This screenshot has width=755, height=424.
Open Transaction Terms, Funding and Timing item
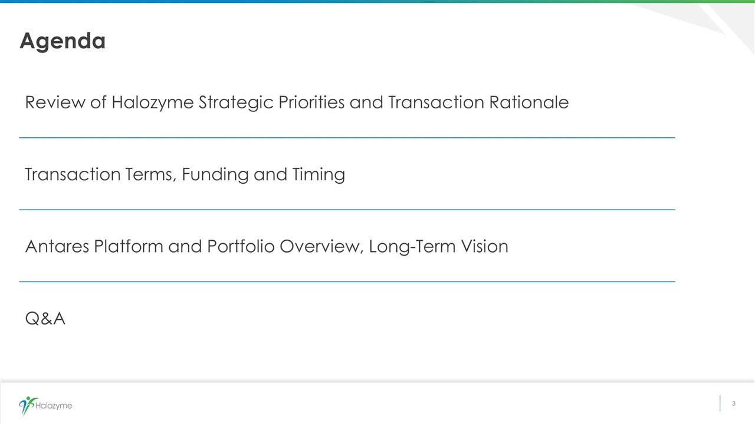tap(185, 174)
